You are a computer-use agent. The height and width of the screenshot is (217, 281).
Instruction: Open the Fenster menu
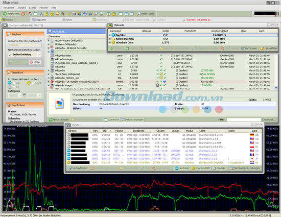pyautogui.click(x=44, y=8)
